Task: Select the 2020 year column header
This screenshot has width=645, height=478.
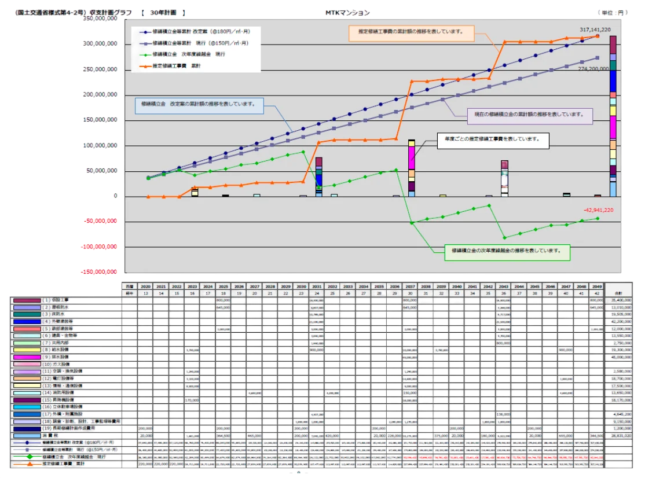Action: click(x=146, y=286)
